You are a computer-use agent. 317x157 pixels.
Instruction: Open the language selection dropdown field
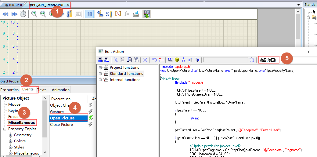click(268, 60)
